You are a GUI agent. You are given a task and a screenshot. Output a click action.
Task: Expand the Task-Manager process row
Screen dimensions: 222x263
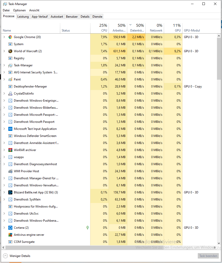coord(4,65)
